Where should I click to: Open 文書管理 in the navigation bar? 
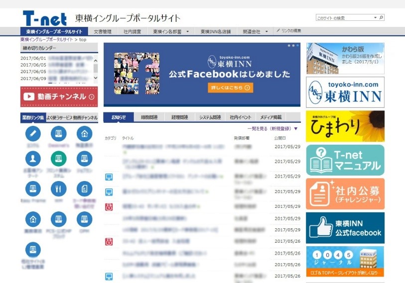(103, 31)
